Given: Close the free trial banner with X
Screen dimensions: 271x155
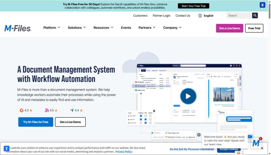Looking at the screenshot, I should 262,5.
